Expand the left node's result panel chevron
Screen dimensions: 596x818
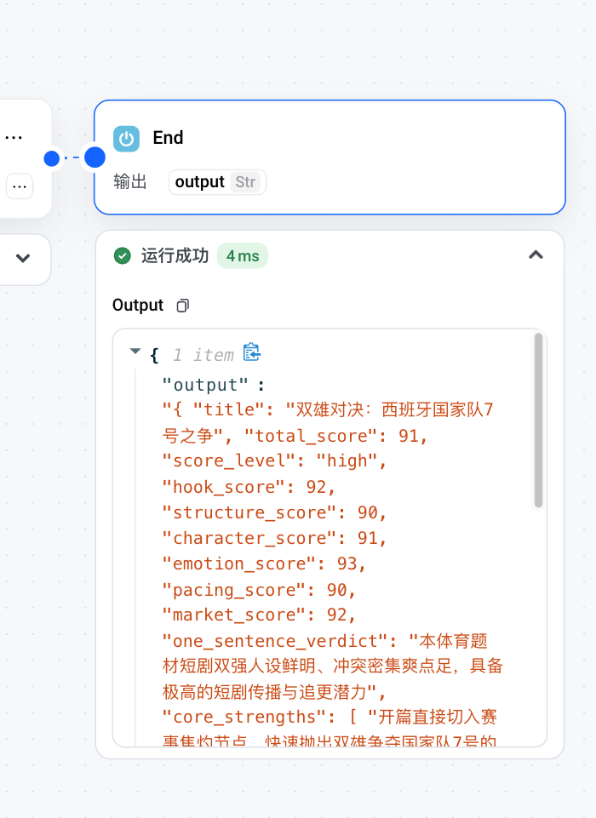click(x=23, y=258)
